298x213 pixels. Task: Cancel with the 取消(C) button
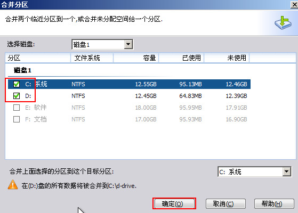click(225, 204)
